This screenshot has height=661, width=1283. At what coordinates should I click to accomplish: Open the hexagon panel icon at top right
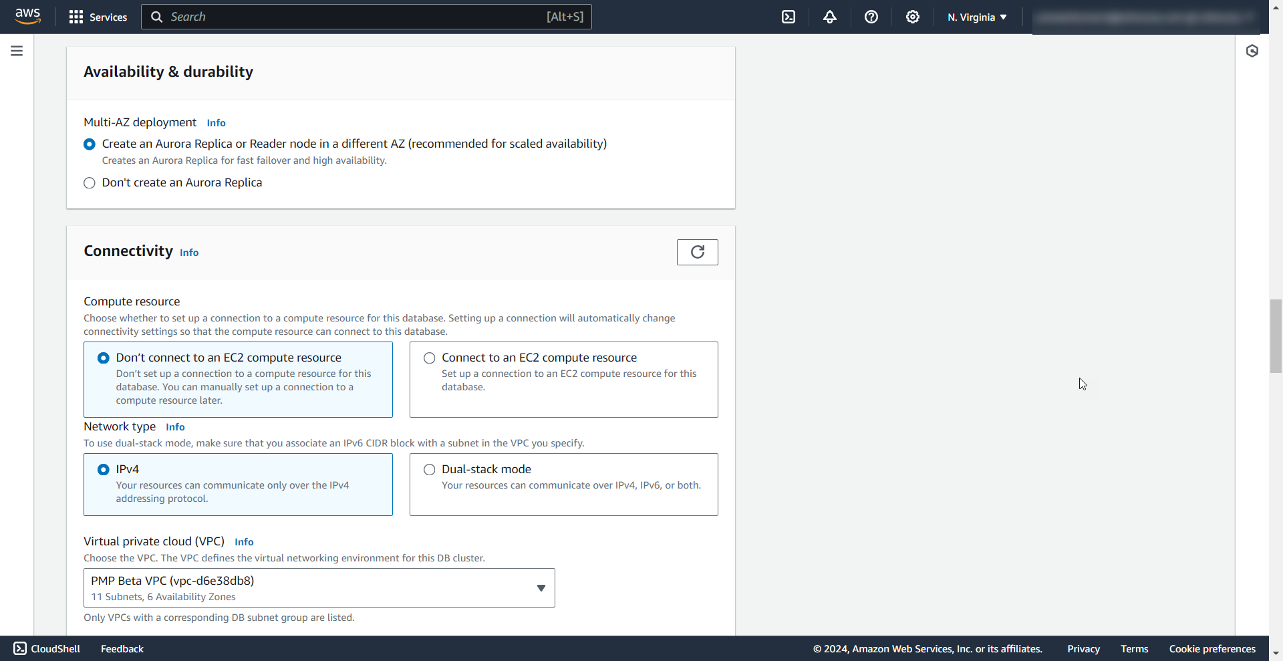point(1252,51)
